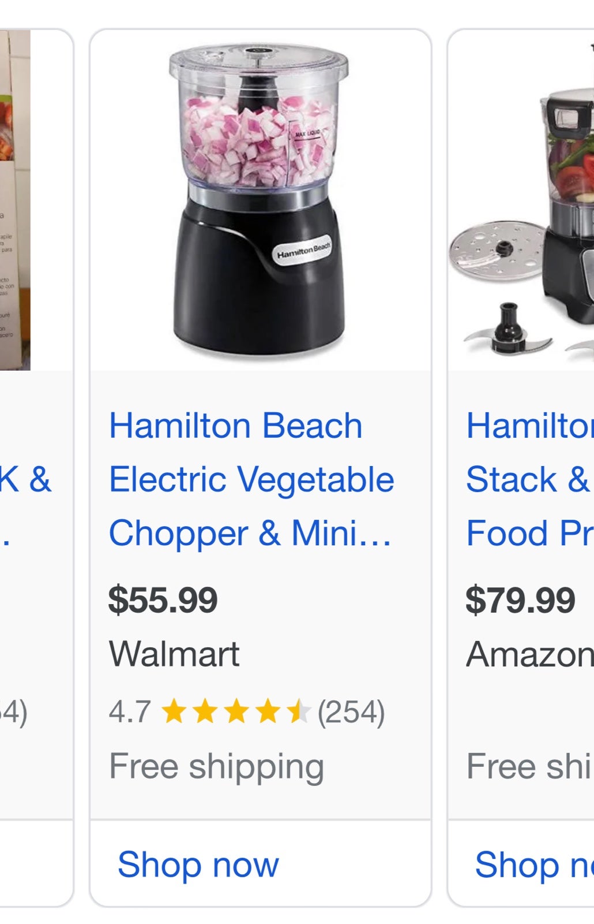Viewport: 594px width, 924px height.
Task: Tap Shop now under the Amazon listing
Action: tap(534, 865)
